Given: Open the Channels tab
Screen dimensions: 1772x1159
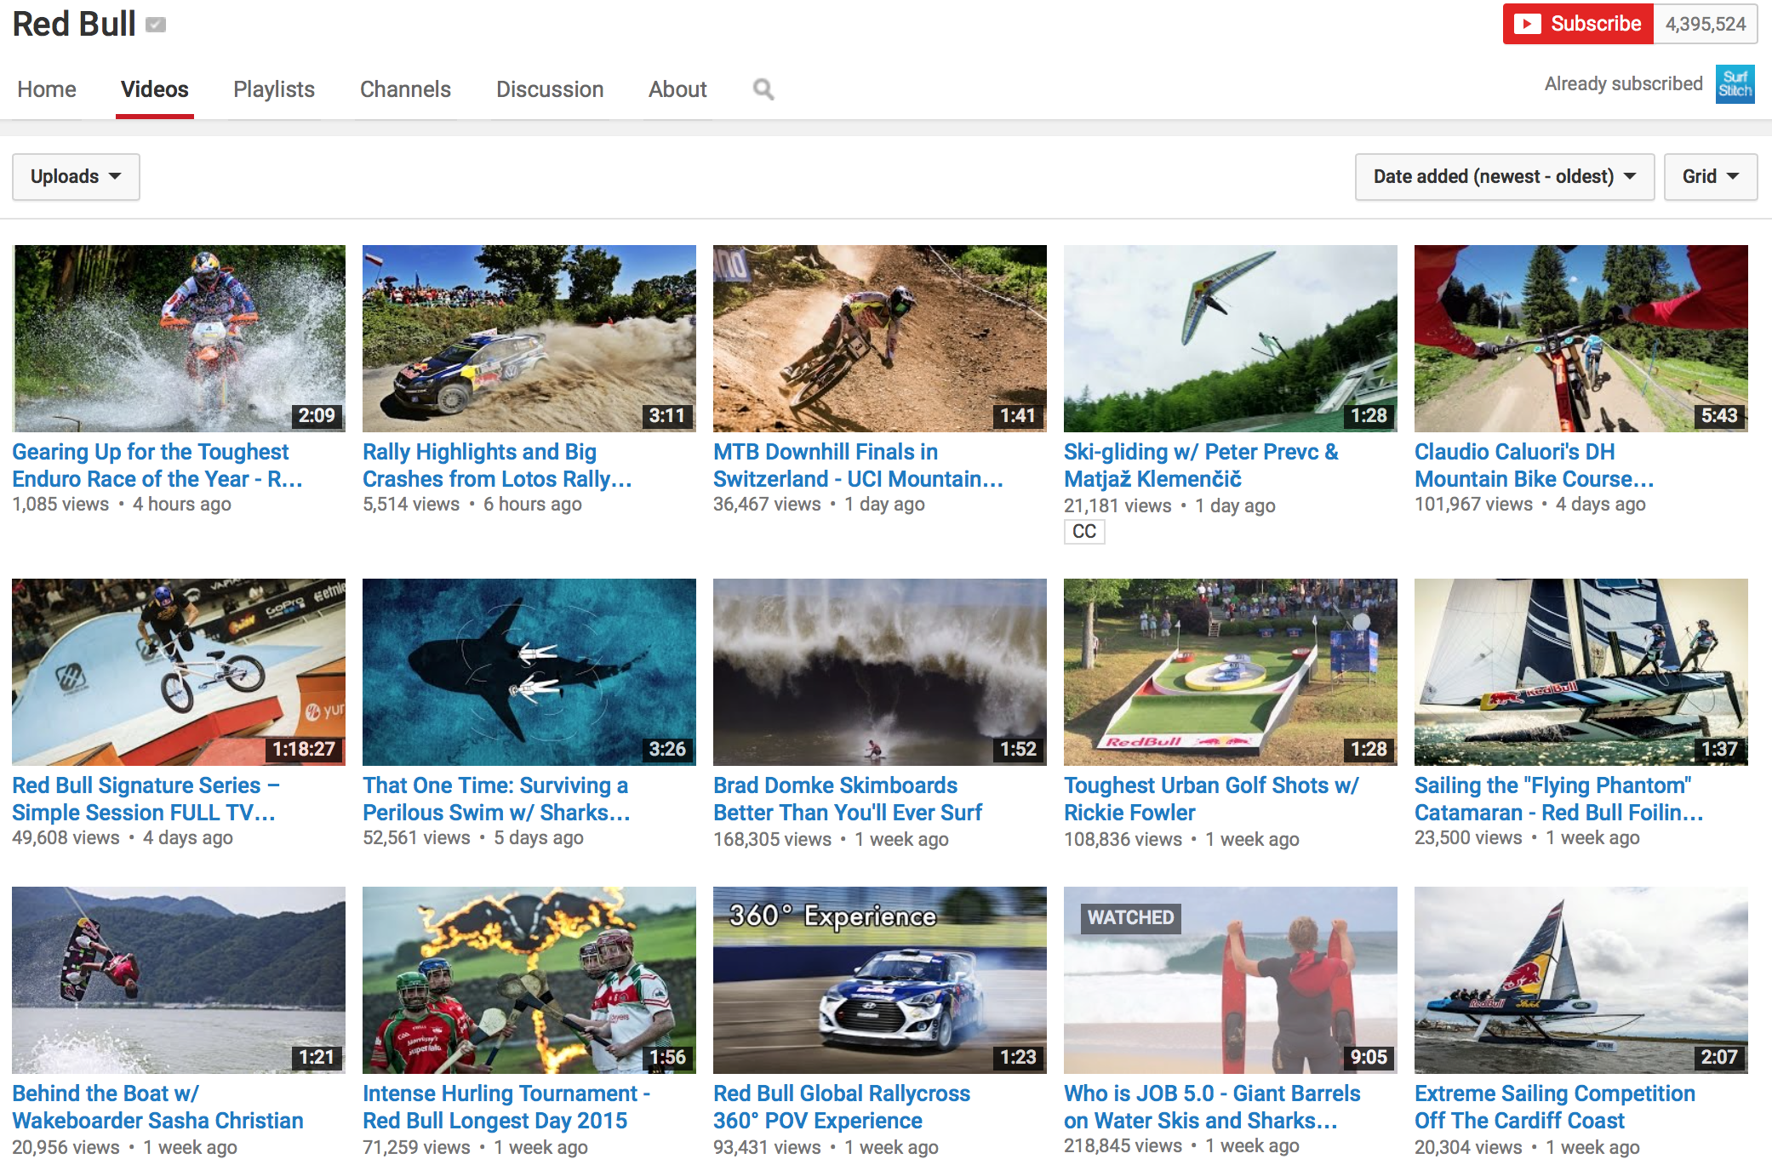Looking at the screenshot, I should [x=405, y=89].
